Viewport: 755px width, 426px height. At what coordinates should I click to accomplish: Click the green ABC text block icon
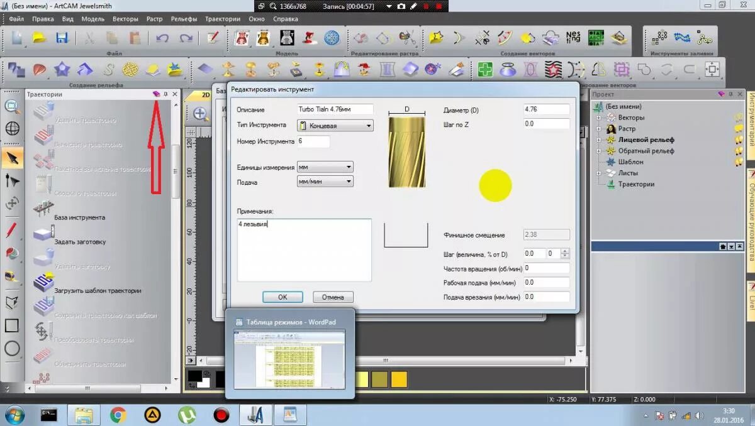[596, 38]
